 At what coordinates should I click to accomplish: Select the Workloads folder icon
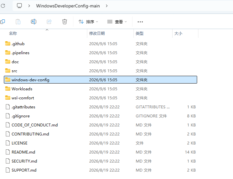pos(8,89)
